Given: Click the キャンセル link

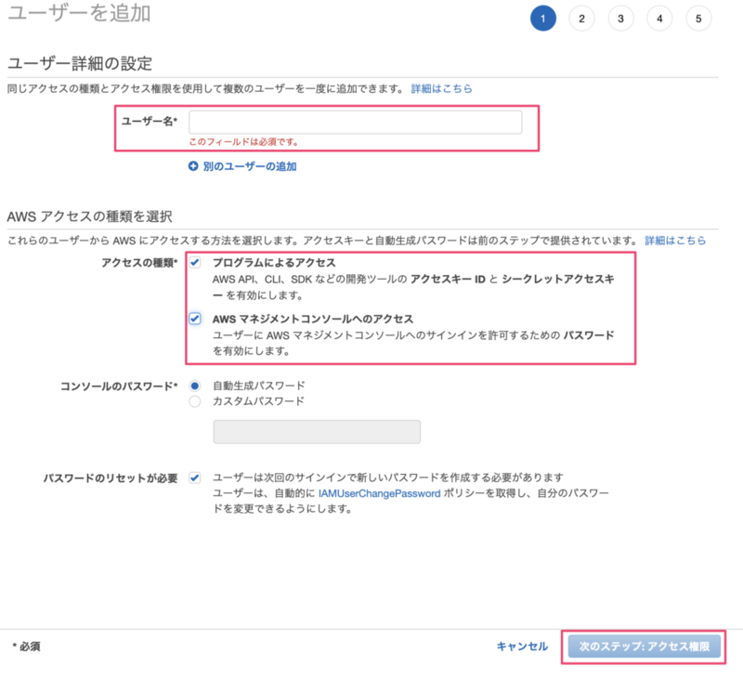Looking at the screenshot, I should pyautogui.click(x=522, y=647).
